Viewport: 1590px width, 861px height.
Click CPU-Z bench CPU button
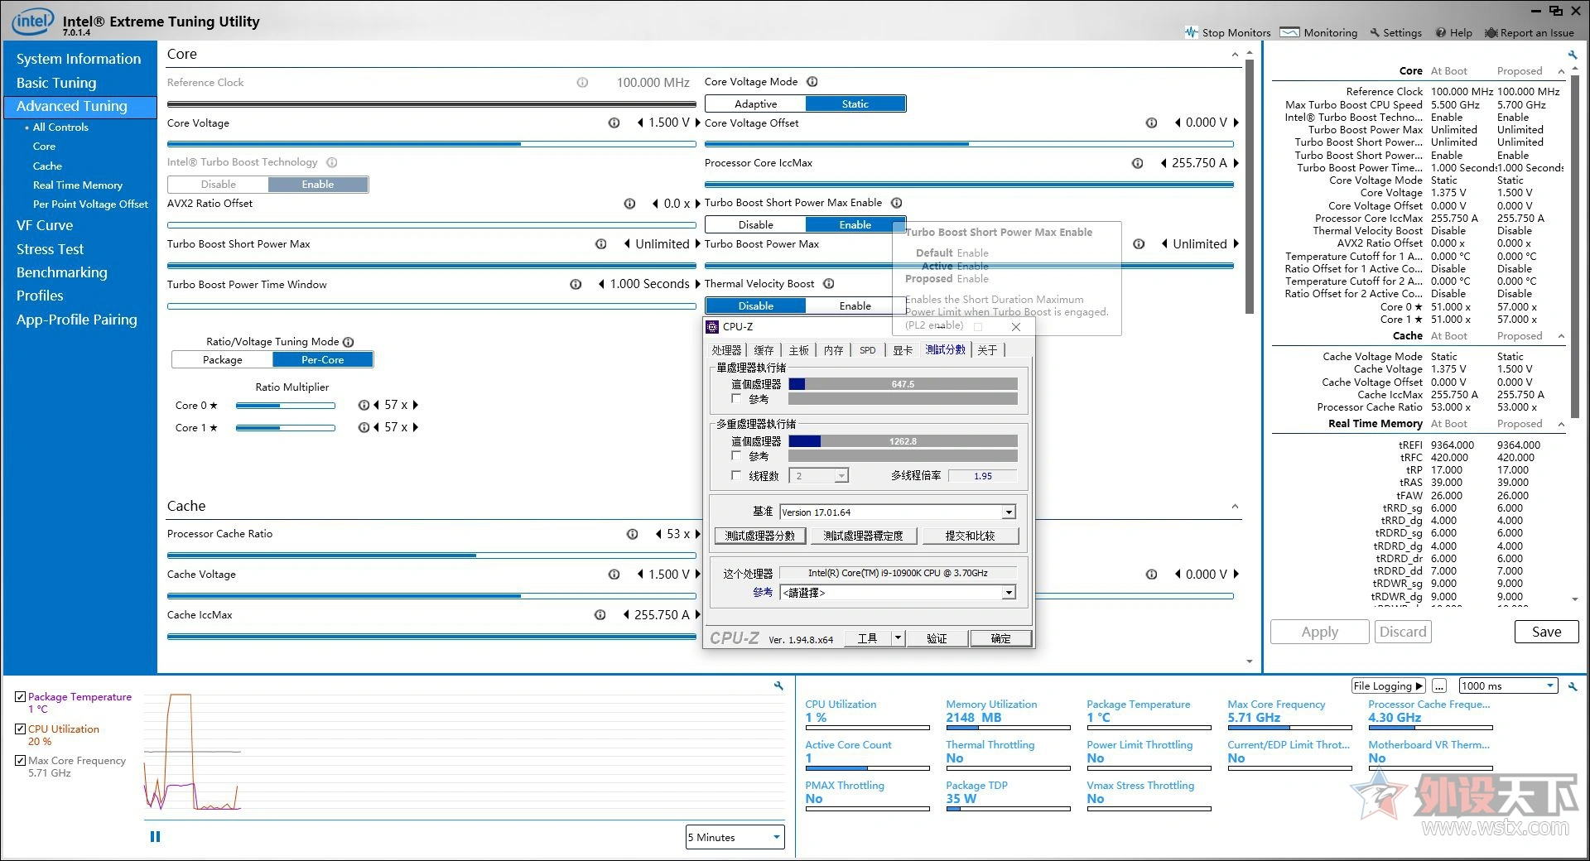[759, 536]
